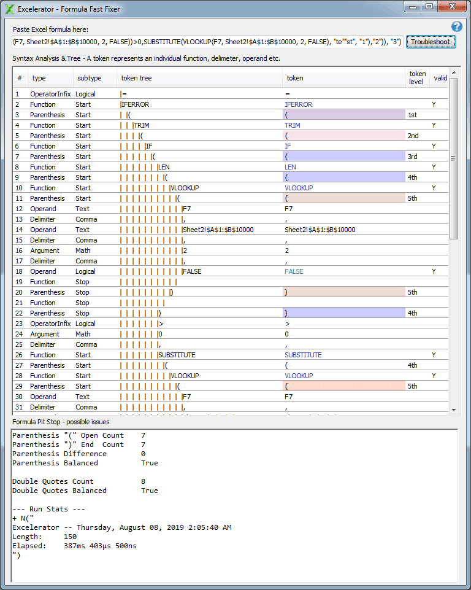Click the '|SUBSTITUTE' entry in token tree

(176, 355)
